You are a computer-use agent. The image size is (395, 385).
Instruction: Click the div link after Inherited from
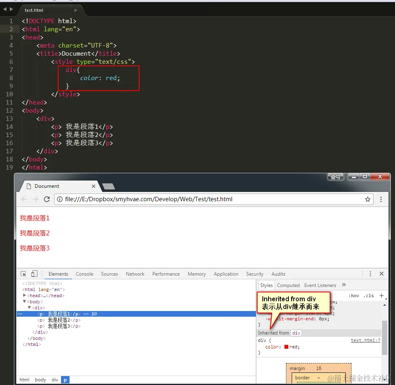[x=296, y=333]
